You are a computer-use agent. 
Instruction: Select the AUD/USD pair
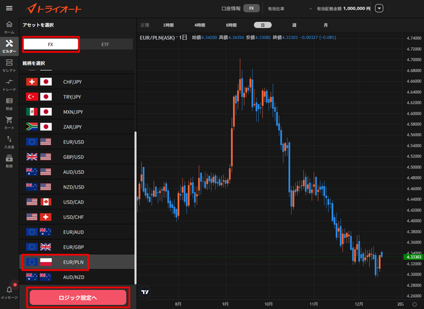pyautogui.click(x=77, y=172)
